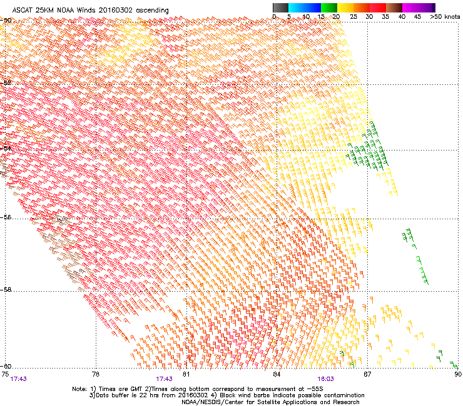This screenshot has width=463, height=406.
Task: Click the orange 25–30 knots legend segment
Action: point(362,7)
